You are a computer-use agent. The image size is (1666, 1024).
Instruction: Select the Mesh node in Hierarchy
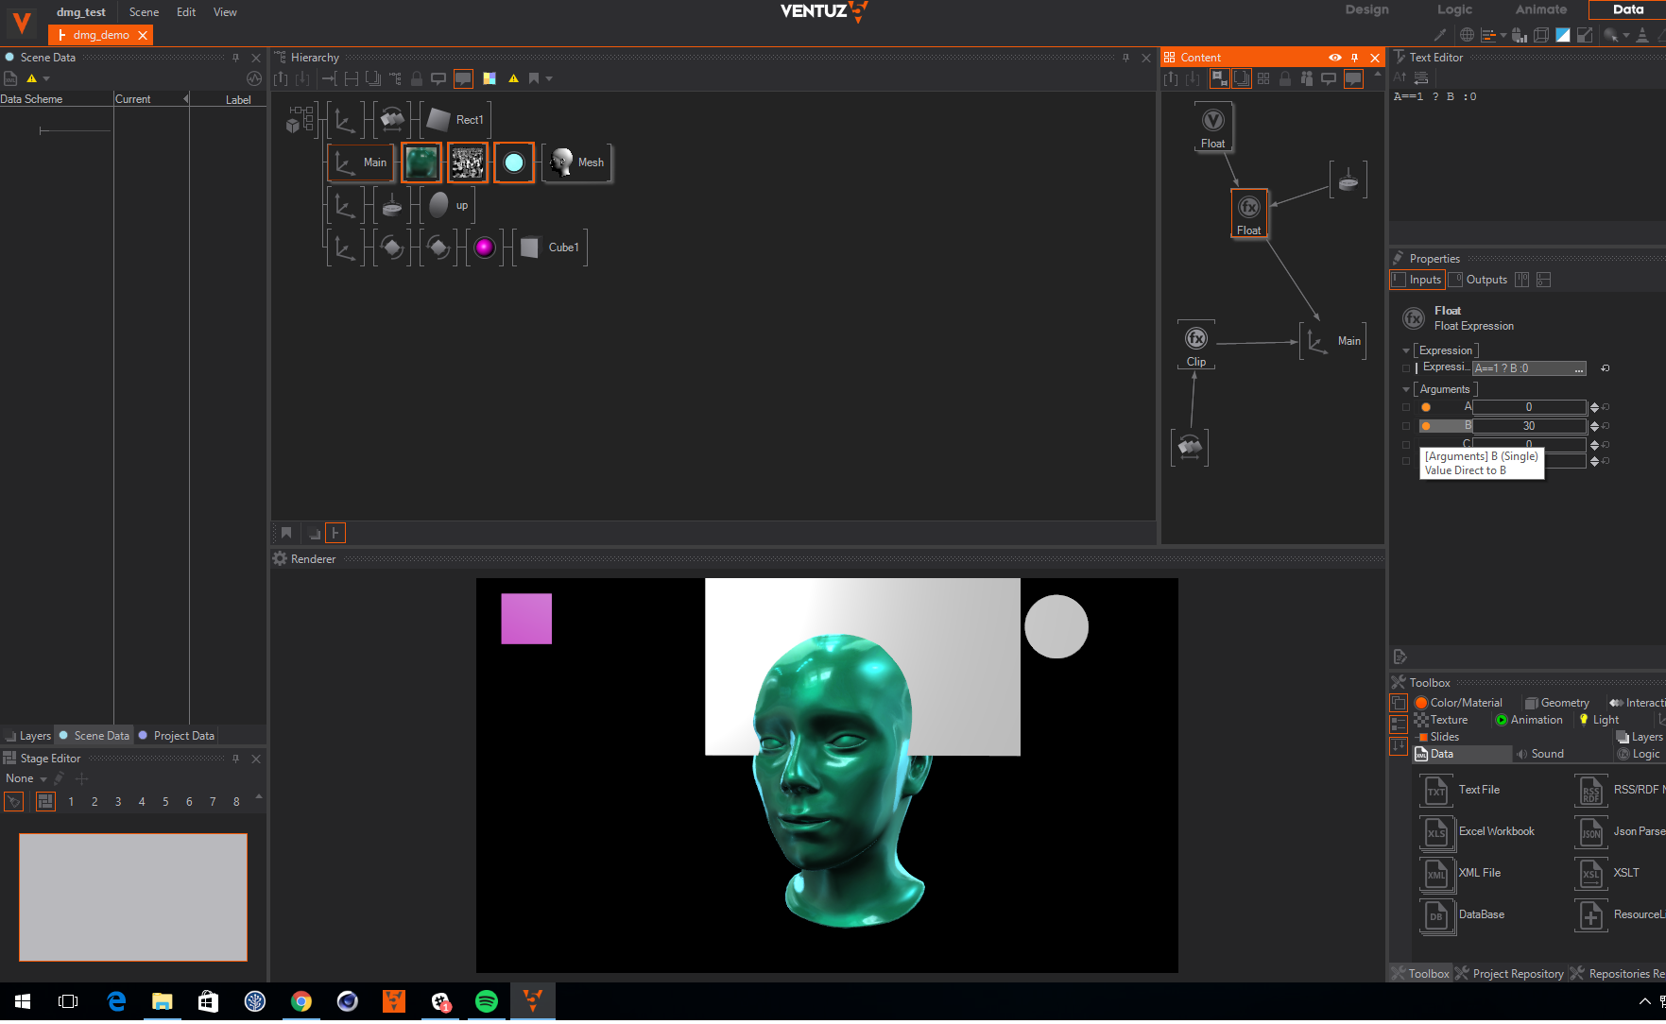coord(576,162)
